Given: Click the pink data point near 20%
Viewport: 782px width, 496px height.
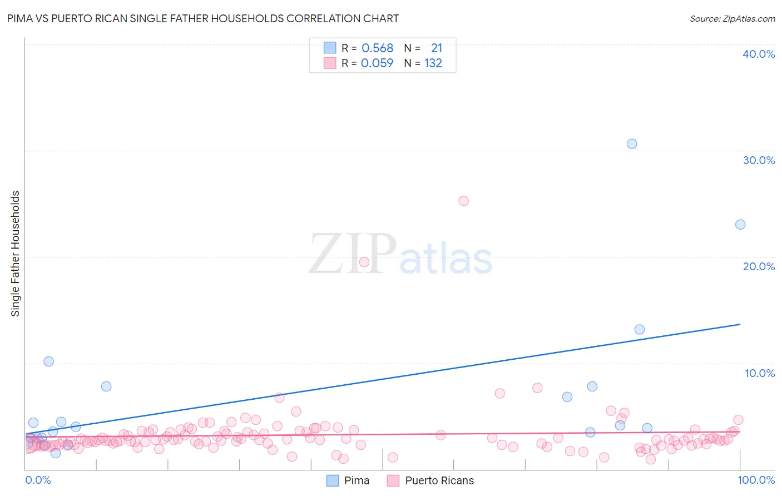Looking at the screenshot, I should [364, 262].
